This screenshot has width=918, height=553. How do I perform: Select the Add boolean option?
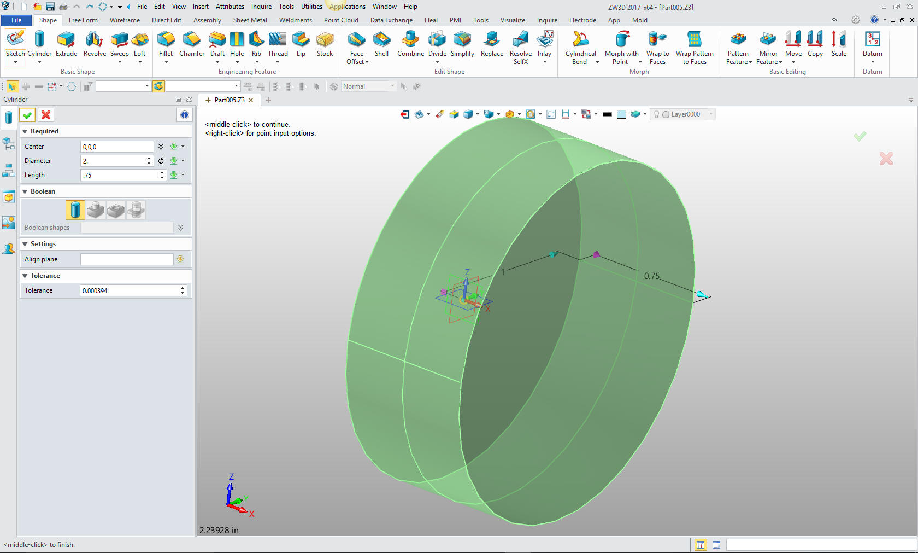click(x=95, y=209)
